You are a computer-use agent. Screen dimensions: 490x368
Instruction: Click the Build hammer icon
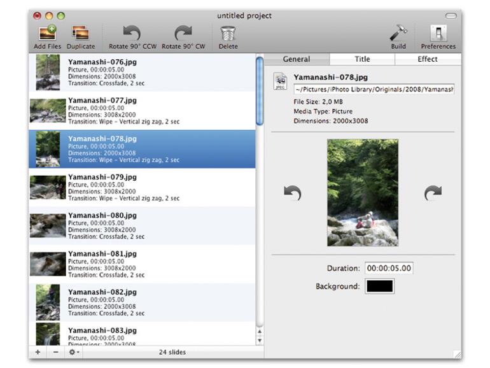pos(398,33)
